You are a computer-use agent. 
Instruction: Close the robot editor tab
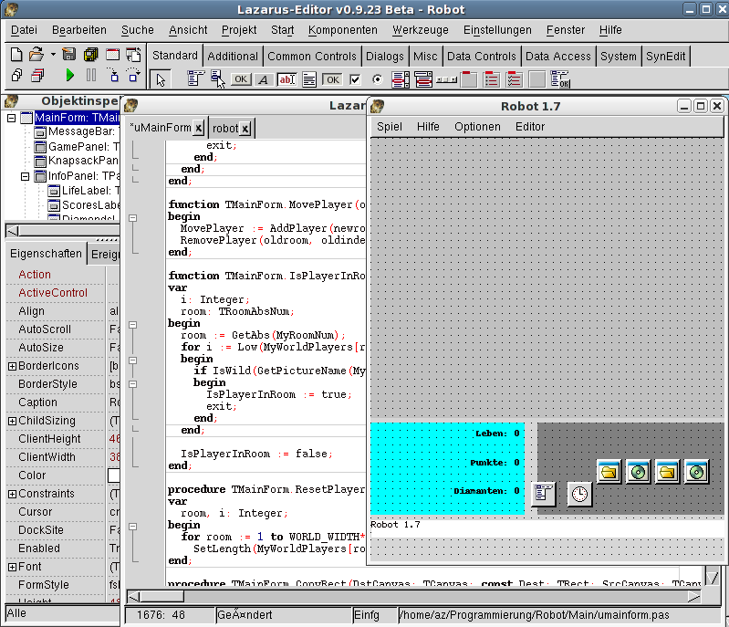click(245, 129)
